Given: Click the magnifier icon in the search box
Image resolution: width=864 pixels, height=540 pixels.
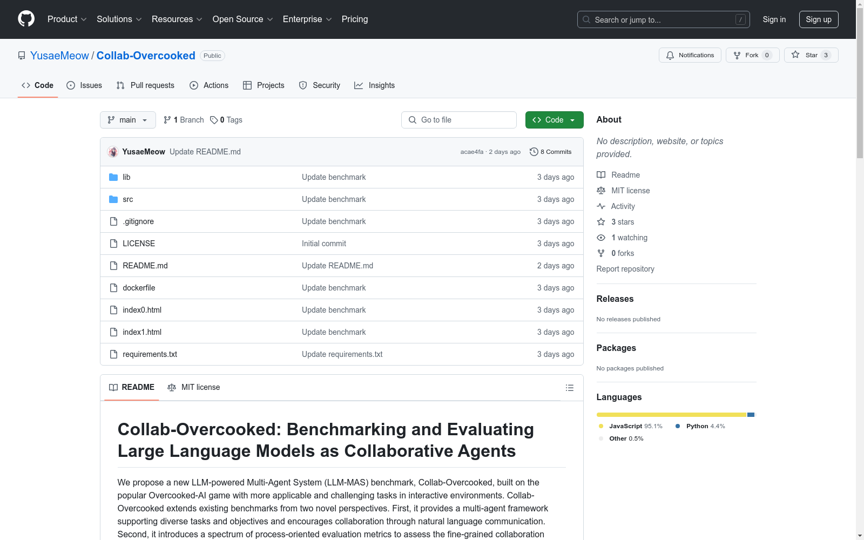Looking at the screenshot, I should [x=586, y=19].
